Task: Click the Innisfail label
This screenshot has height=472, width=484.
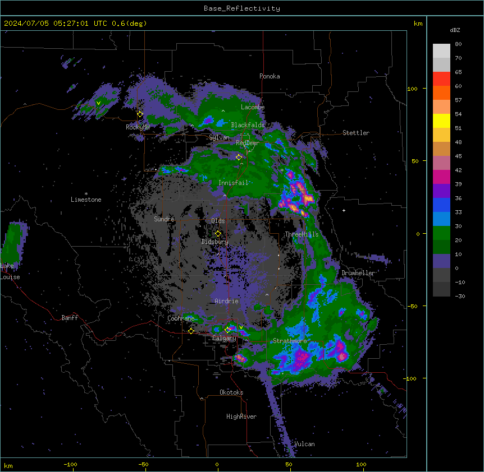Action: (x=234, y=183)
